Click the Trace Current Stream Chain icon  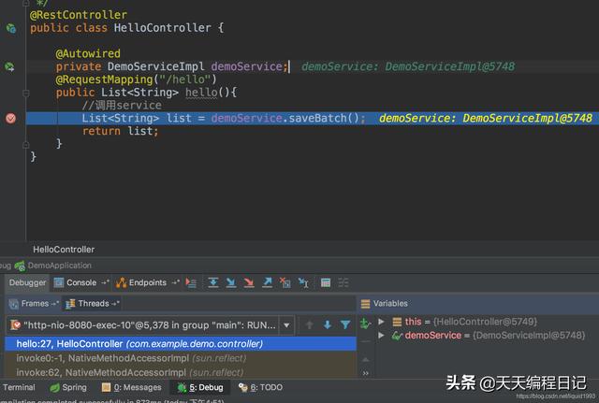343,282
